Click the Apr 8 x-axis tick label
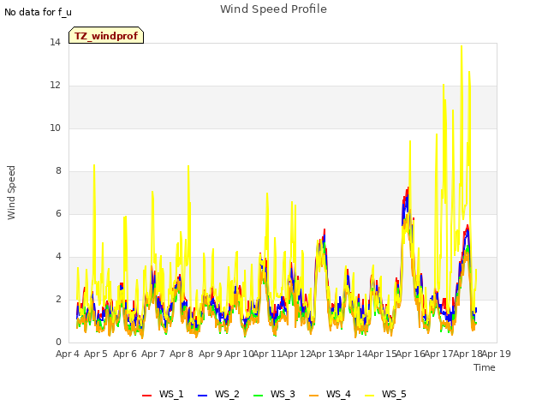This screenshot has width=548, height=411. coord(182,354)
